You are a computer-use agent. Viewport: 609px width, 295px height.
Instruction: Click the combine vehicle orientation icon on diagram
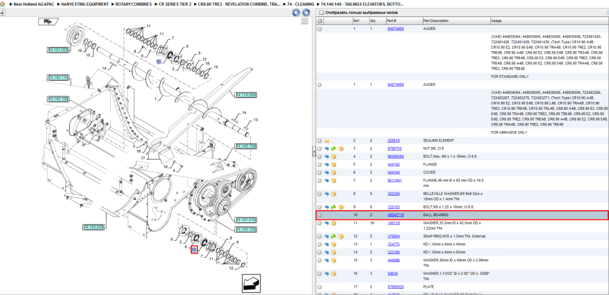coord(48,21)
